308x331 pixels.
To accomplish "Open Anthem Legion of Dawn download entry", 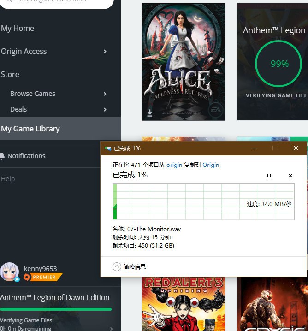I will tap(55, 297).
